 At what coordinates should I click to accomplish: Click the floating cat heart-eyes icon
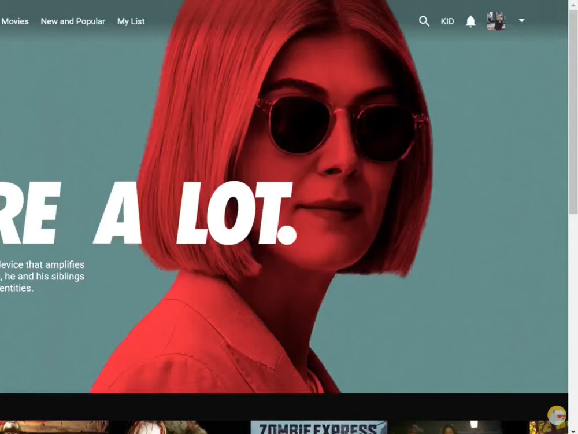click(557, 415)
